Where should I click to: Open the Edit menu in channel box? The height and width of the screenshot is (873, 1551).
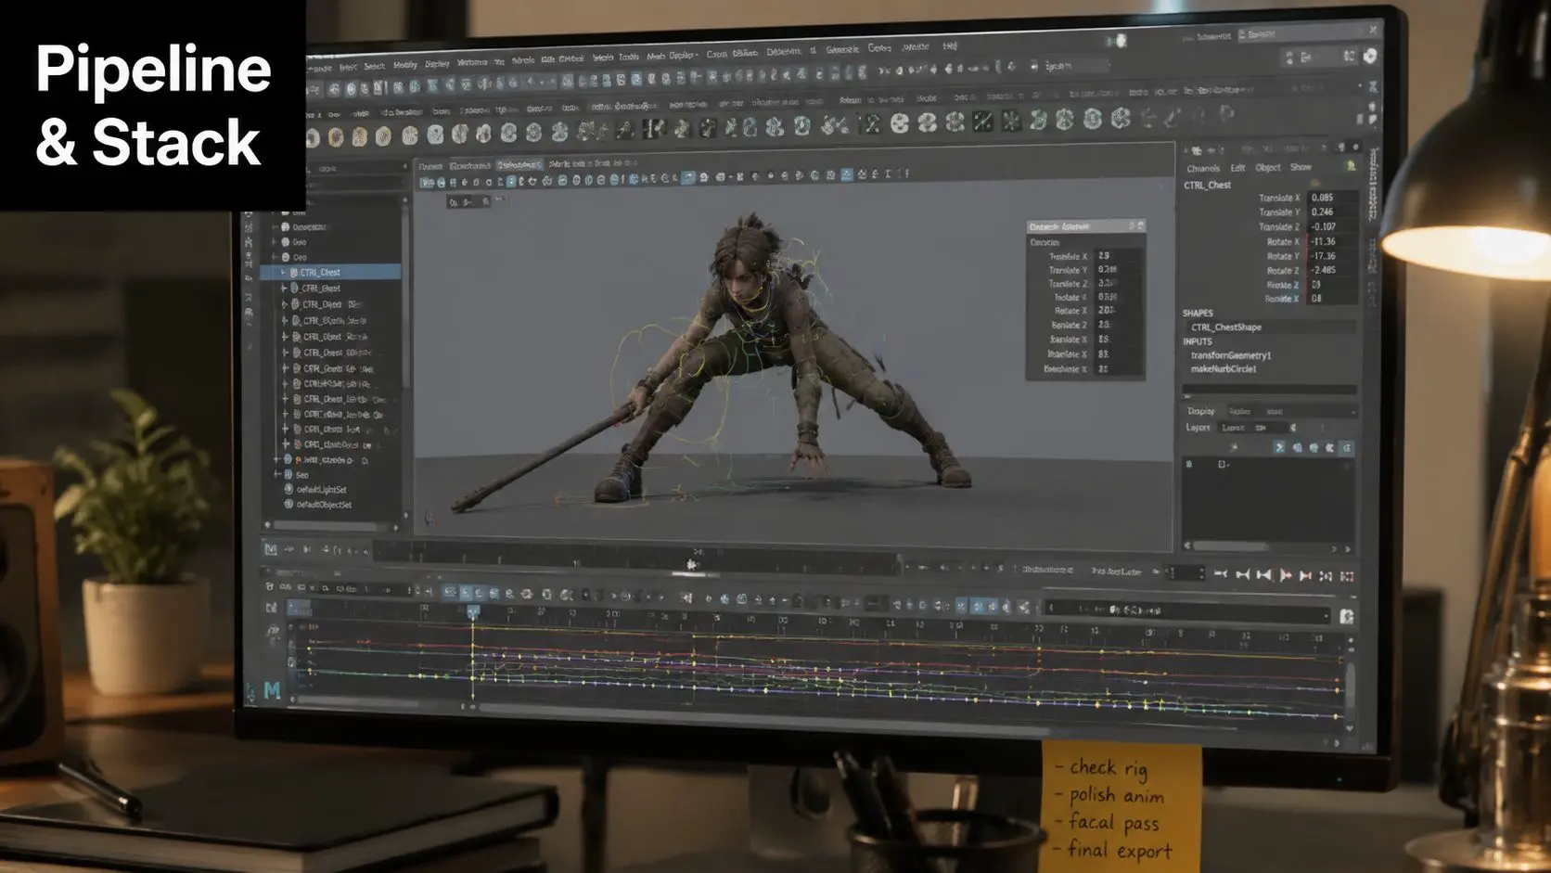1237,168
